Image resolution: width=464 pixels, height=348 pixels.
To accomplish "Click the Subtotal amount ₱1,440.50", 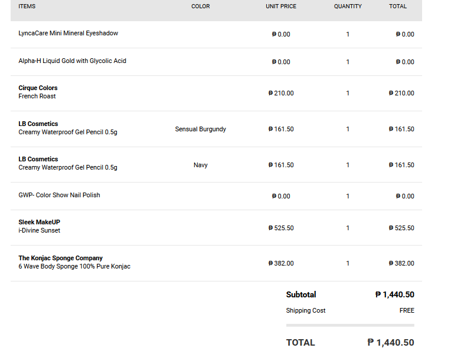I will point(394,294).
